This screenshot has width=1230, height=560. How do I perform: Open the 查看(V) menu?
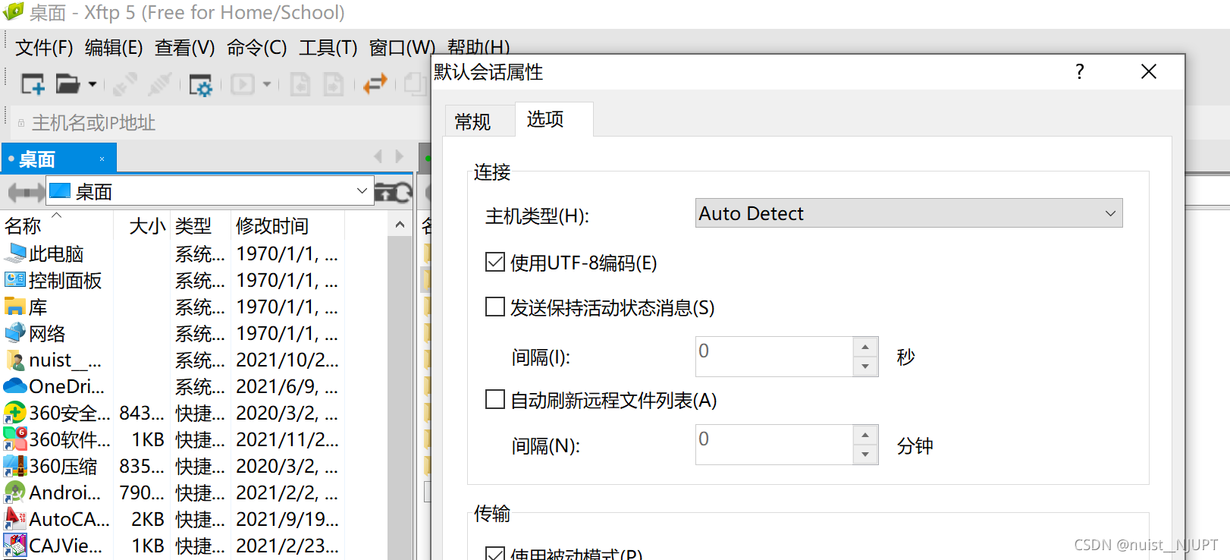click(185, 47)
